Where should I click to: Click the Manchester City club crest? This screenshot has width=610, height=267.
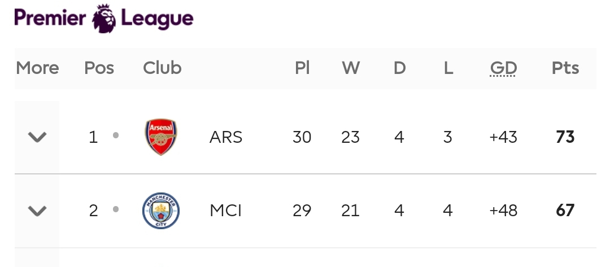(x=160, y=211)
